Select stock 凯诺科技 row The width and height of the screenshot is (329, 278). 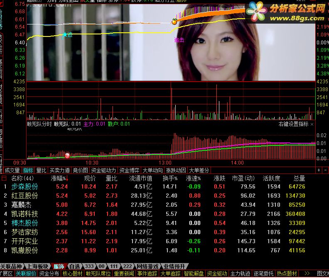pos(153,214)
